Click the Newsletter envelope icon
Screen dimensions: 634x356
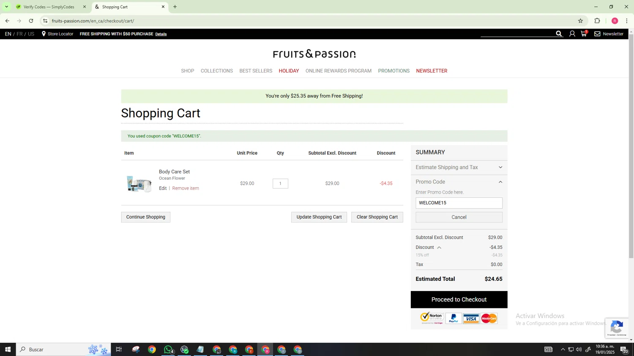(x=597, y=34)
